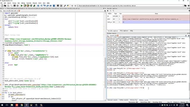Step to next line in debugger
This screenshot has width=190, height=107.
pyautogui.click(x=42, y=6)
